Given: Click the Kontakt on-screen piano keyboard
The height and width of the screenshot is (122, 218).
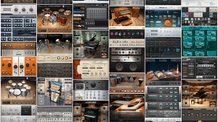Looking at the screenshot, I should pyautogui.click(x=97, y=28).
